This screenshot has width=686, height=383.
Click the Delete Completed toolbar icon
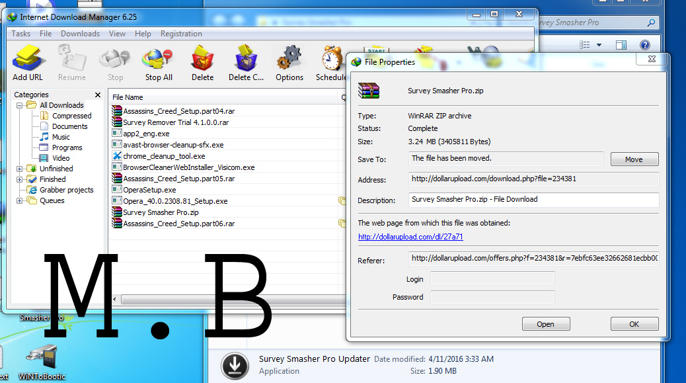point(246,58)
